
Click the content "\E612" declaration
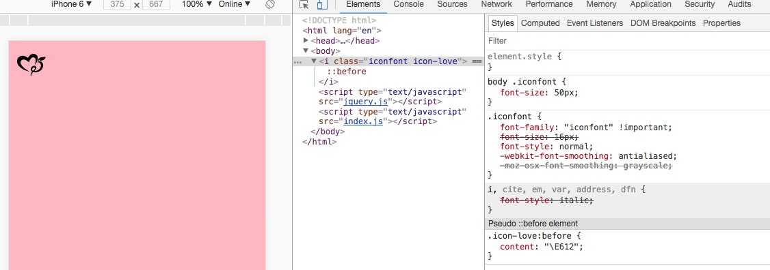(x=541, y=247)
